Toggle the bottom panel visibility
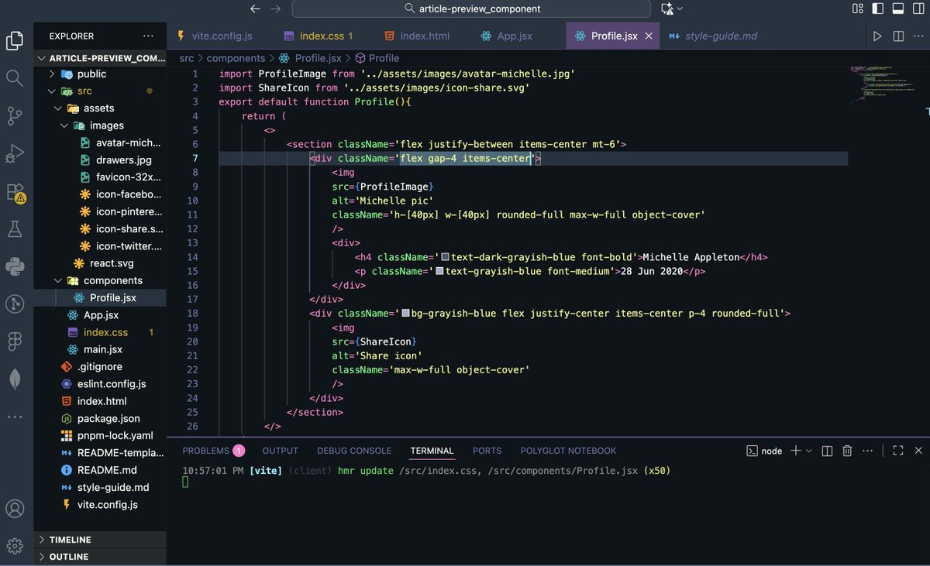Screen dimensions: 930x566 897,9
